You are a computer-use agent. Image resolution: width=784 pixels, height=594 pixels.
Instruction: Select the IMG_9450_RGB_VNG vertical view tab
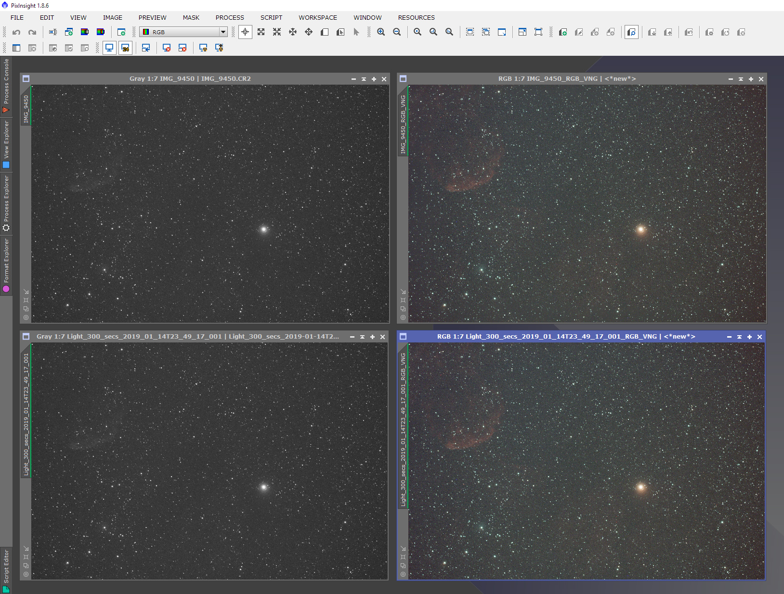tap(403, 121)
